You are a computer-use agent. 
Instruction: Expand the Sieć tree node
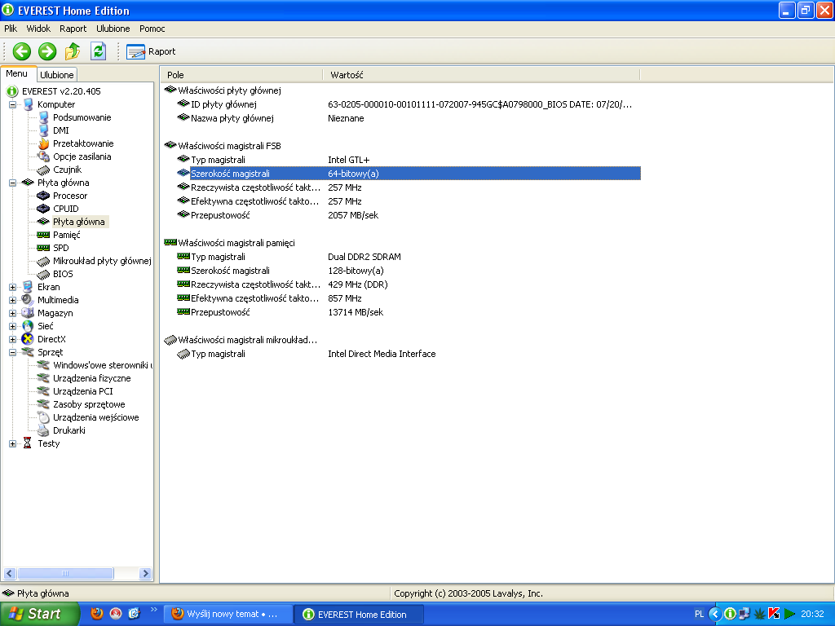click(12, 326)
